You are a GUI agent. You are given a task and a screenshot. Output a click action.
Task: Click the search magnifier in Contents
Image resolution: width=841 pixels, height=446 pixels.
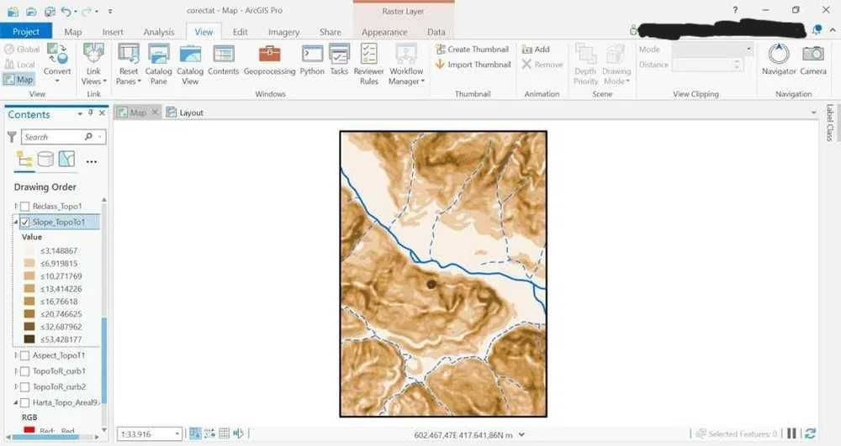[x=88, y=137]
